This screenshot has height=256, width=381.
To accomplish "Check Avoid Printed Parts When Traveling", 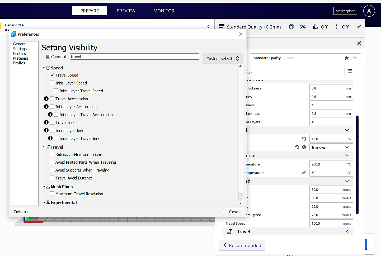I will pyautogui.click(x=52, y=162).
